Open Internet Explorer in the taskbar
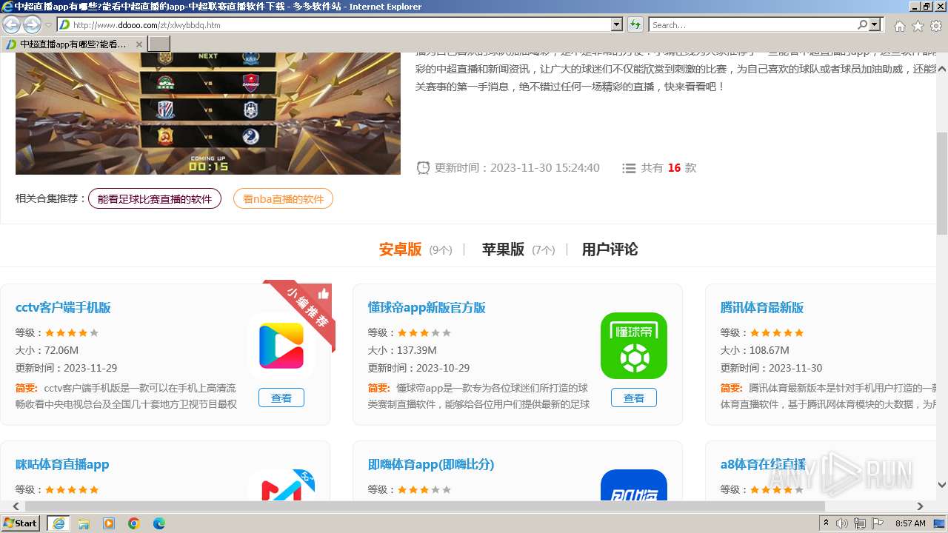 (x=58, y=523)
